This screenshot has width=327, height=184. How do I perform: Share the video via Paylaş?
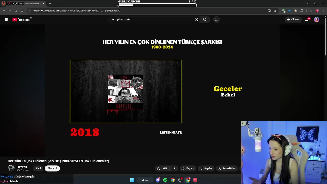coord(188,168)
